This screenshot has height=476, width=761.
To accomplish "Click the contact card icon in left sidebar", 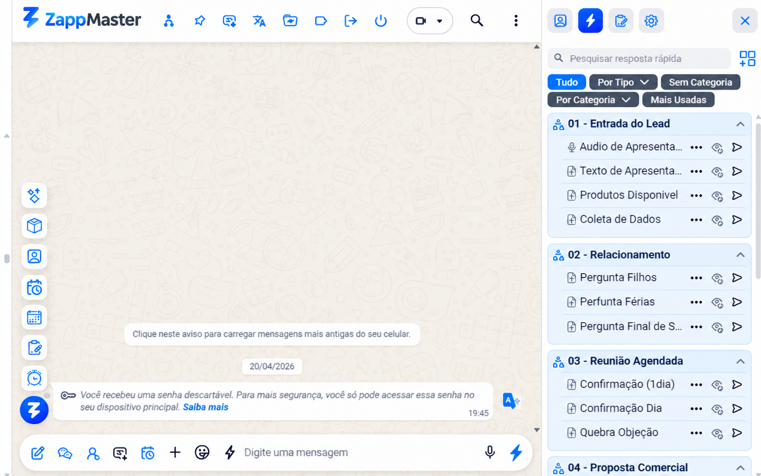I will tap(34, 256).
